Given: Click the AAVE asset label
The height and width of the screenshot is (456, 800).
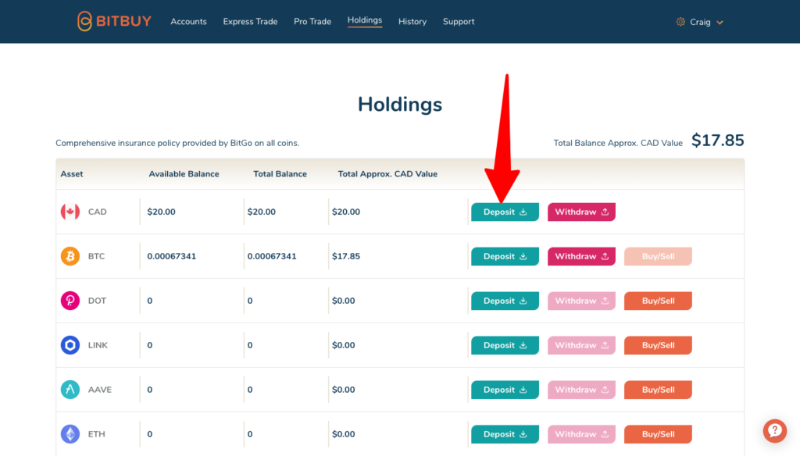Looking at the screenshot, I should pyautogui.click(x=99, y=389).
